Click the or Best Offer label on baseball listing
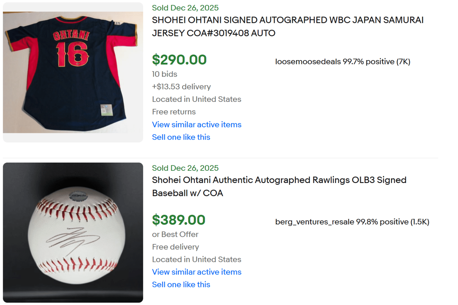The image size is (458, 305). (175, 234)
